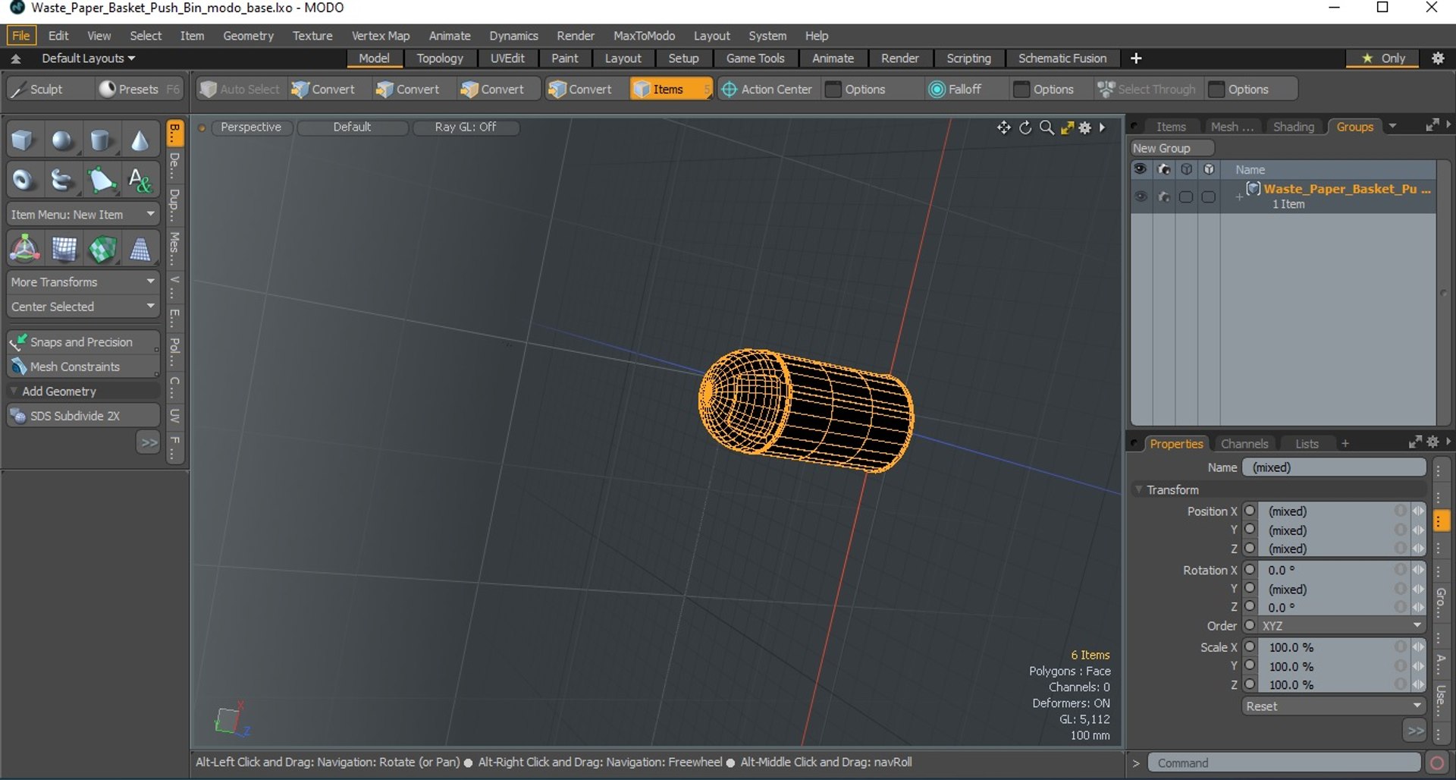Click the Name (mixed) input field
1456x780 pixels.
coord(1334,467)
